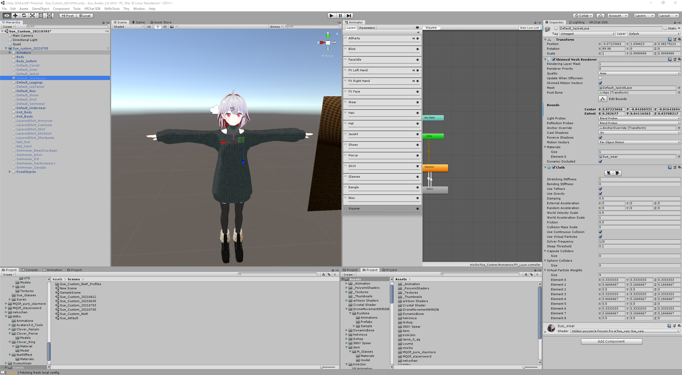The height and width of the screenshot is (375, 682).
Task: Click the Add Component button
Action: tap(611, 341)
